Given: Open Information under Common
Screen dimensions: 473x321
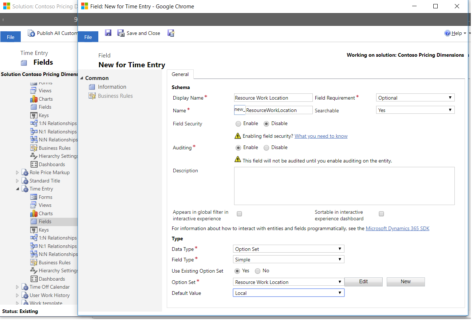Looking at the screenshot, I should (111, 87).
